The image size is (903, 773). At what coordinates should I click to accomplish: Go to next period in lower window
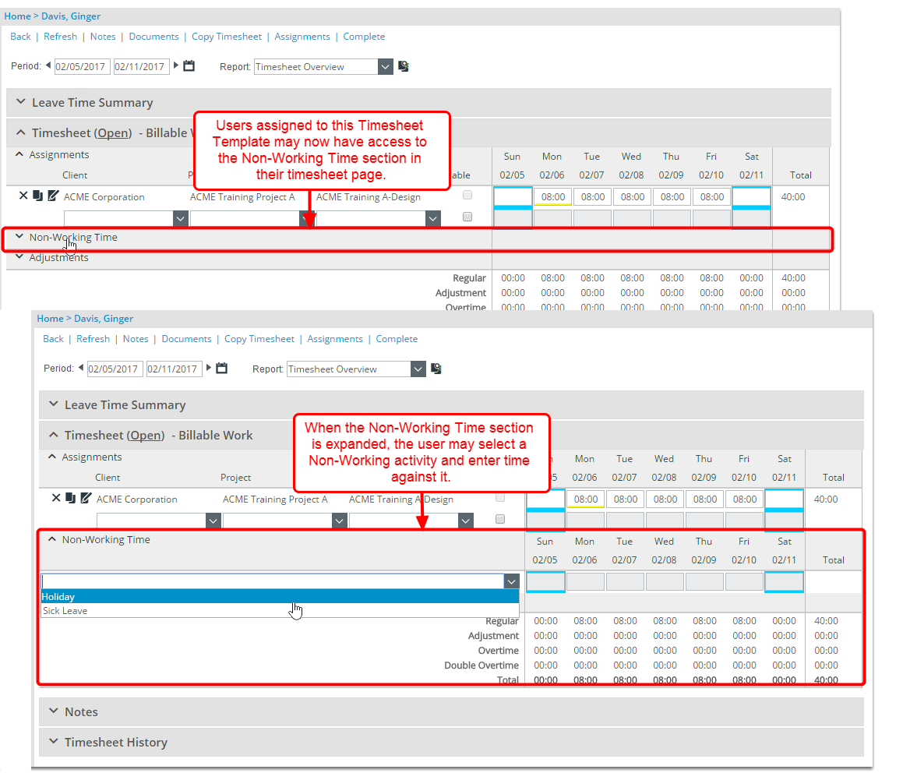point(209,368)
